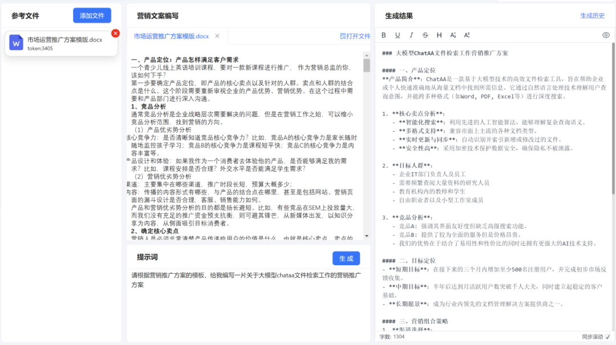Click the 参考文件 panel title
The image size is (616, 345).
25,16
